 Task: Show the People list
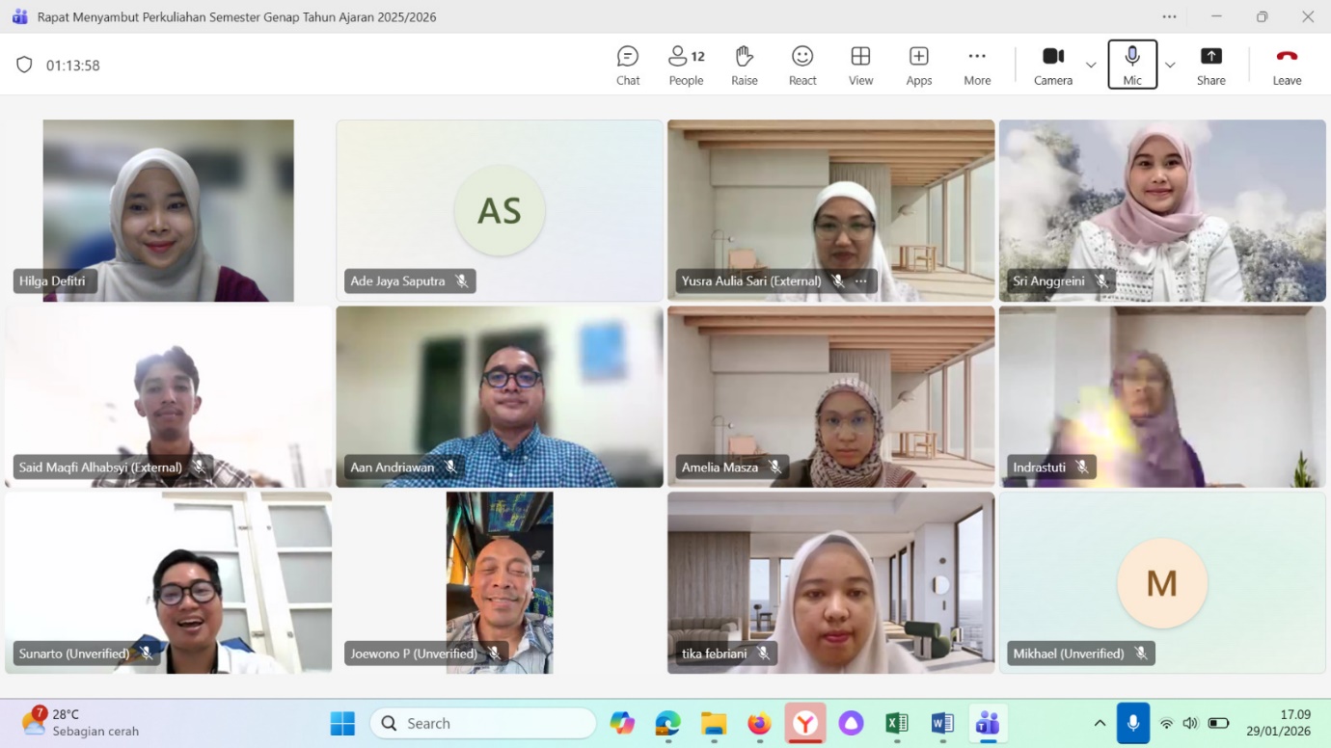685,65
